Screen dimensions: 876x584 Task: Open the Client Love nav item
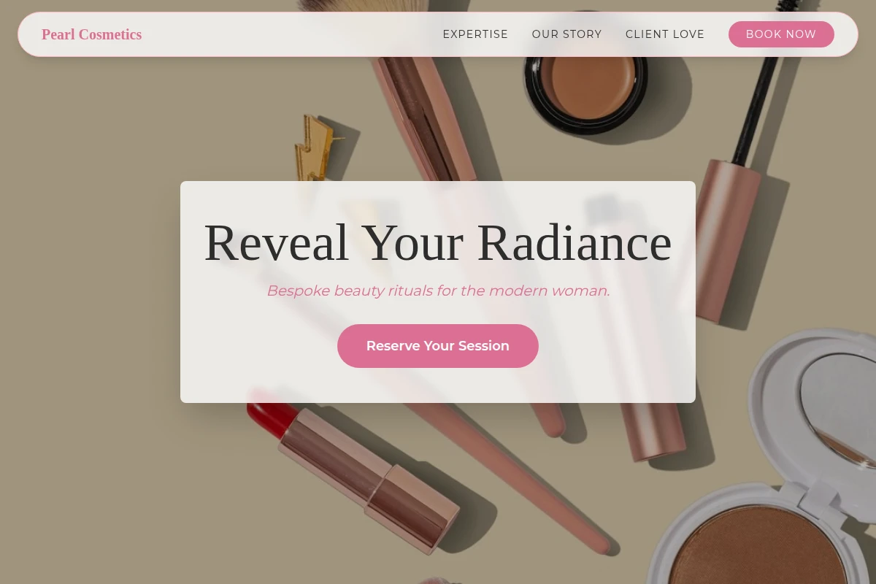click(x=665, y=34)
